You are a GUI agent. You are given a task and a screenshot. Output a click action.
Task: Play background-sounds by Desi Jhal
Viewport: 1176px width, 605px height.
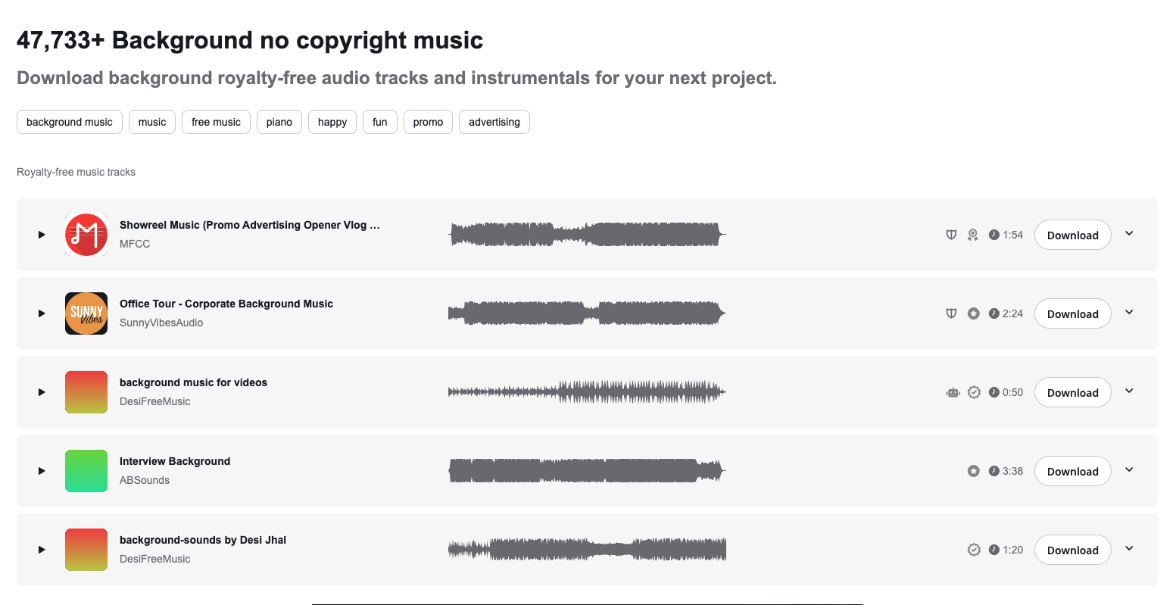pyautogui.click(x=42, y=550)
